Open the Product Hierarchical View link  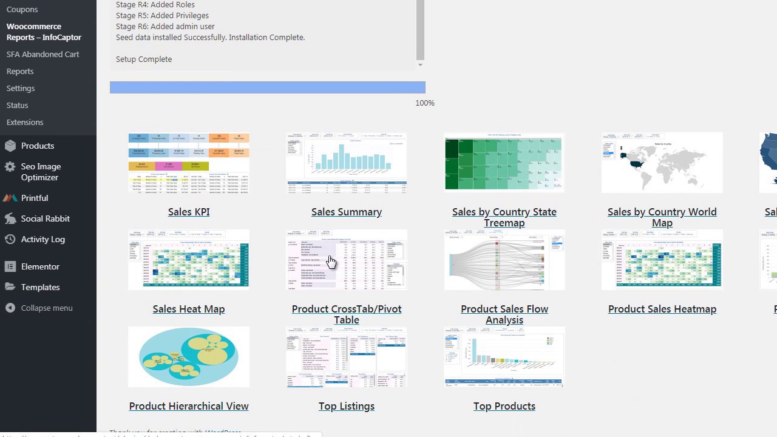[x=189, y=406]
